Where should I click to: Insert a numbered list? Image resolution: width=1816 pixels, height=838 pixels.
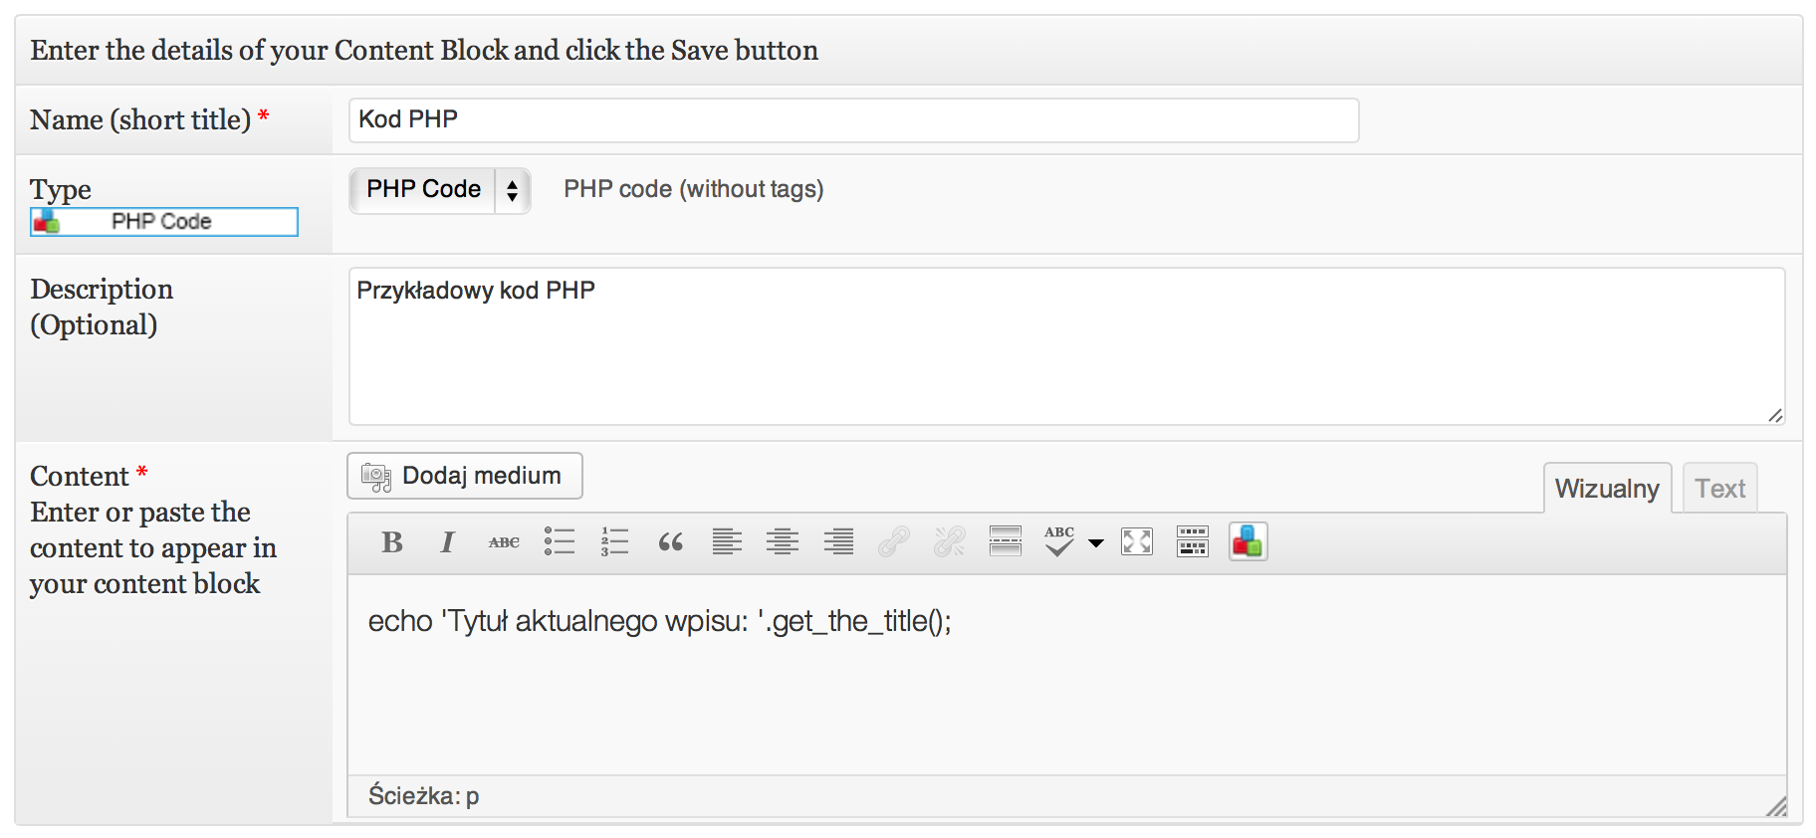(x=615, y=542)
